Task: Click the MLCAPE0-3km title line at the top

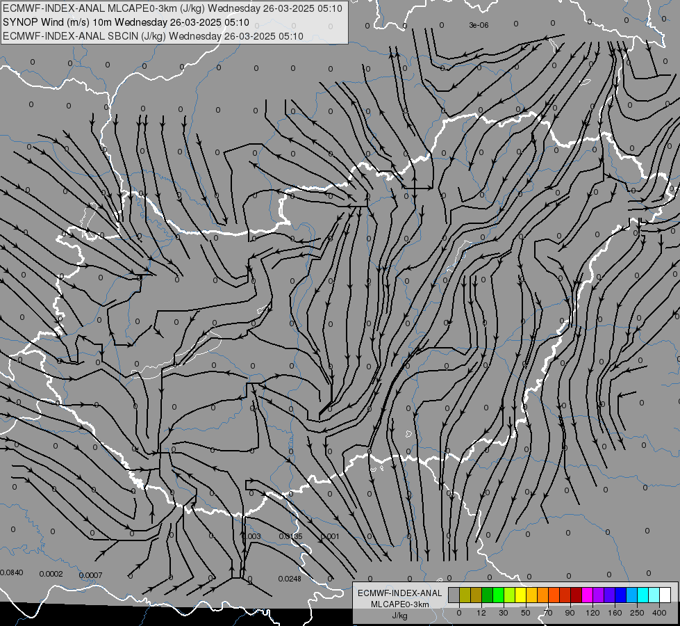Action: 172,8
